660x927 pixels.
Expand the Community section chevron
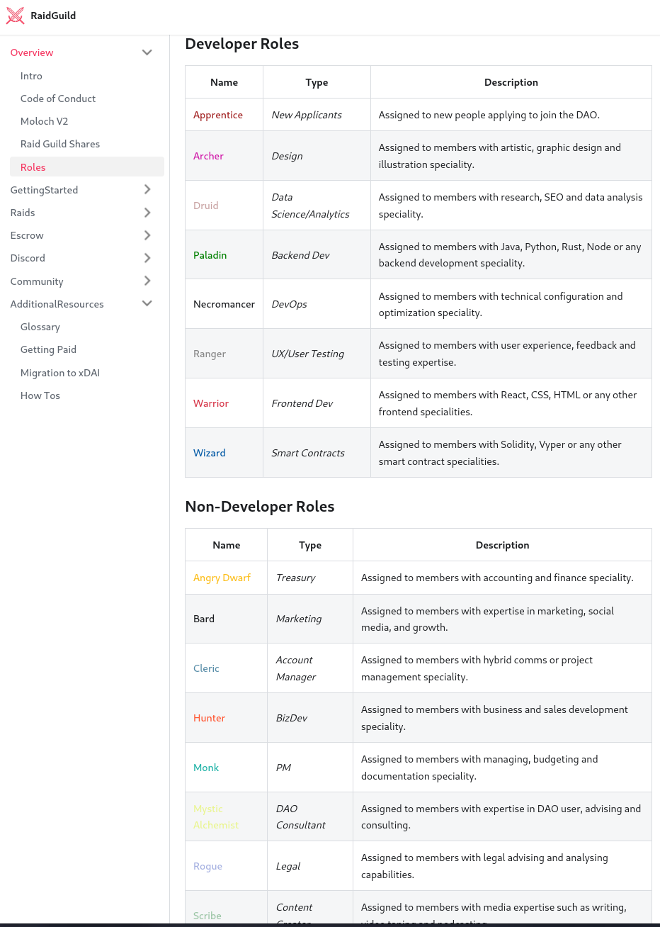147,281
